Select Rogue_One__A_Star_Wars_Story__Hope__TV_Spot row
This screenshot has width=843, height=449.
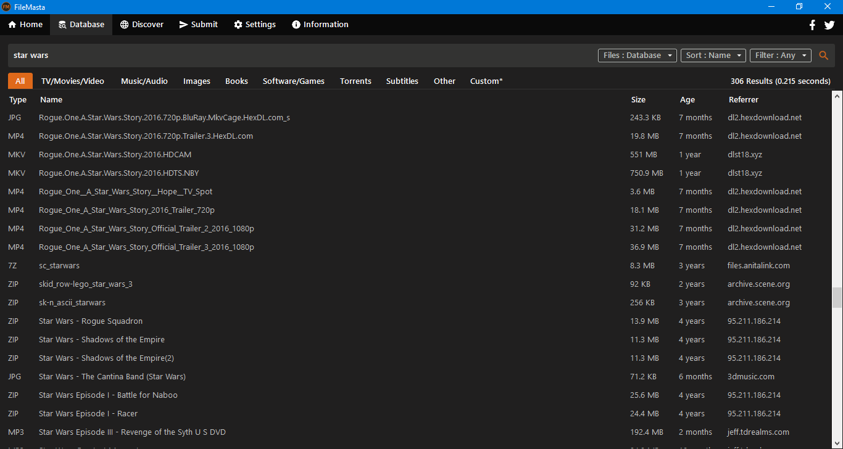[x=416, y=192]
